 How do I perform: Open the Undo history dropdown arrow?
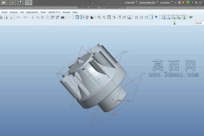coord(22,17)
